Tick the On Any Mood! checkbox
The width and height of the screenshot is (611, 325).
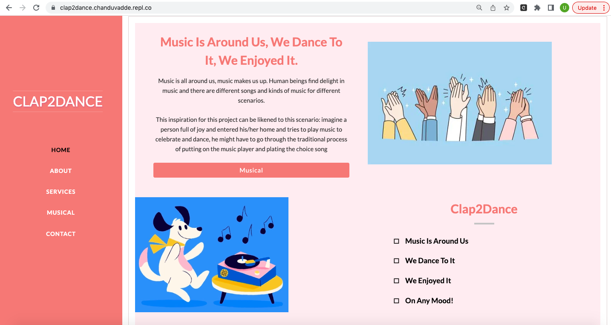396,301
